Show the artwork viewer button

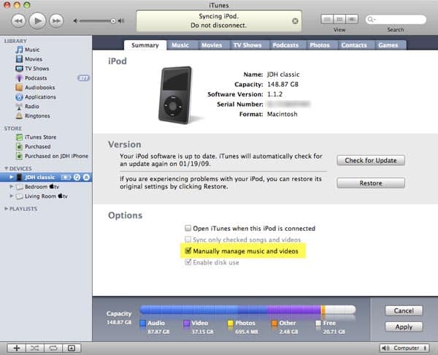(72, 348)
